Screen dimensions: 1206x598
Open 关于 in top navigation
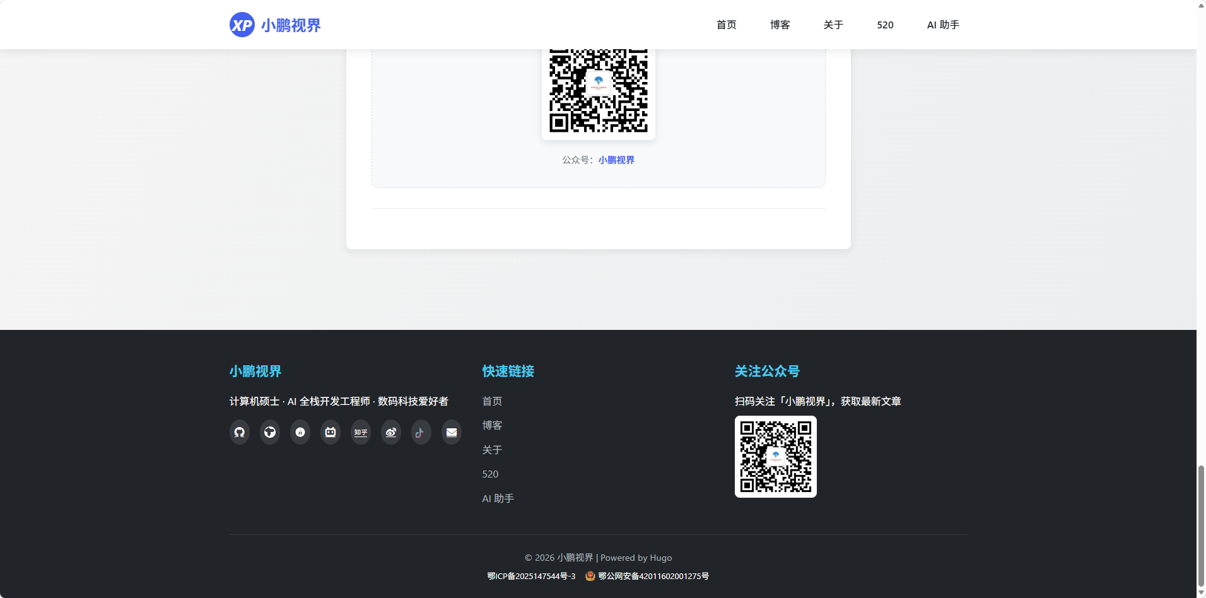click(x=833, y=25)
